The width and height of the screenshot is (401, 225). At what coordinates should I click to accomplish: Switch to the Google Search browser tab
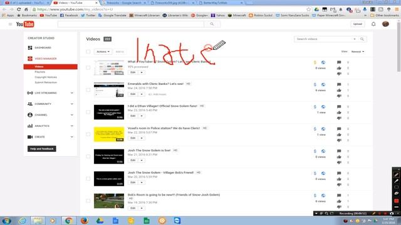tap(124, 2)
